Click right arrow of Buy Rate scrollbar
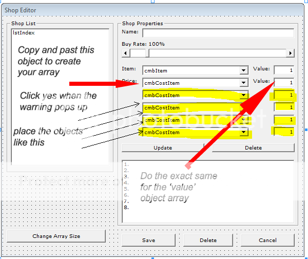Image resolution: width=308 pixels, height=259 pixels. coord(291,53)
